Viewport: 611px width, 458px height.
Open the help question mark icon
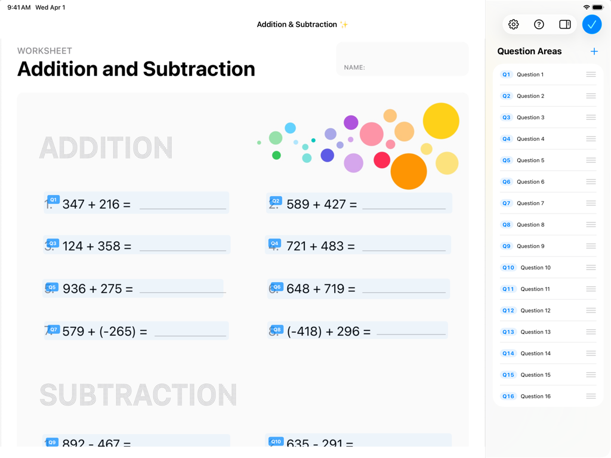click(539, 24)
